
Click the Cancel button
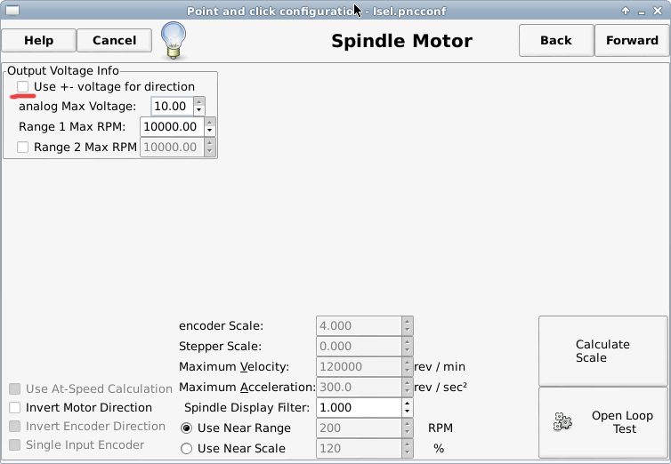(114, 41)
